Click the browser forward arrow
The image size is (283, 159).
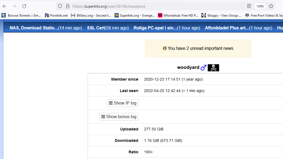(14, 6)
